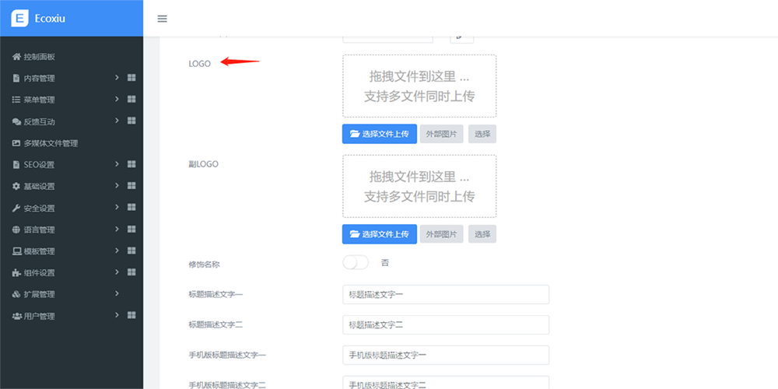Click the users icon beside 用户管理
This screenshot has height=389, width=778.
click(16, 316)
